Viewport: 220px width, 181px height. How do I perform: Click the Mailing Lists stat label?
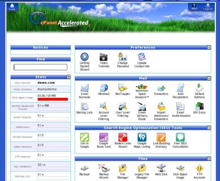pyautogui.click(x=23, y=176)
